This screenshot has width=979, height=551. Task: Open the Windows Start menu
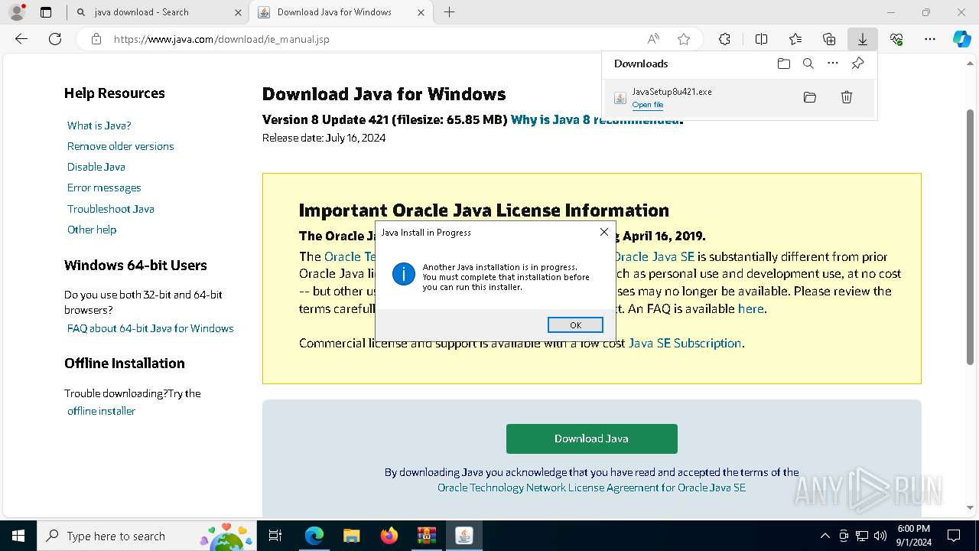coord(18,536)
